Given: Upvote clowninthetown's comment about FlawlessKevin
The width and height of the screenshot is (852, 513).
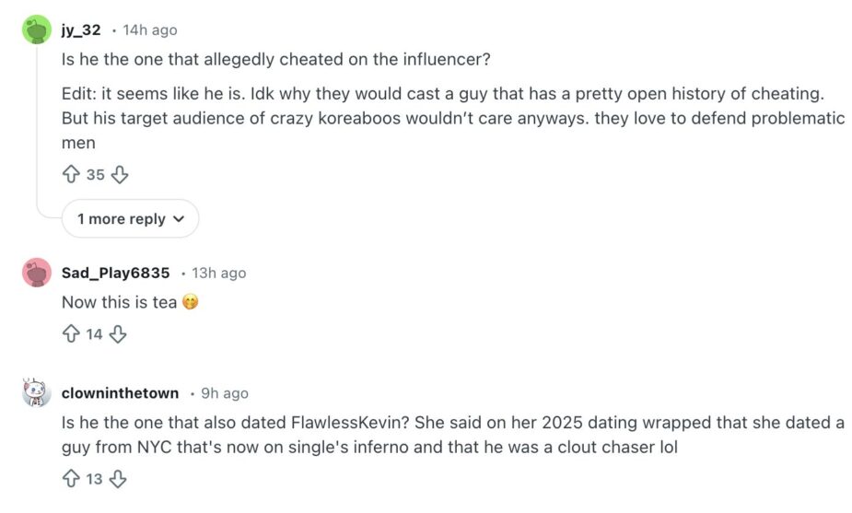Looking at the screenshot, I should 71,478.
